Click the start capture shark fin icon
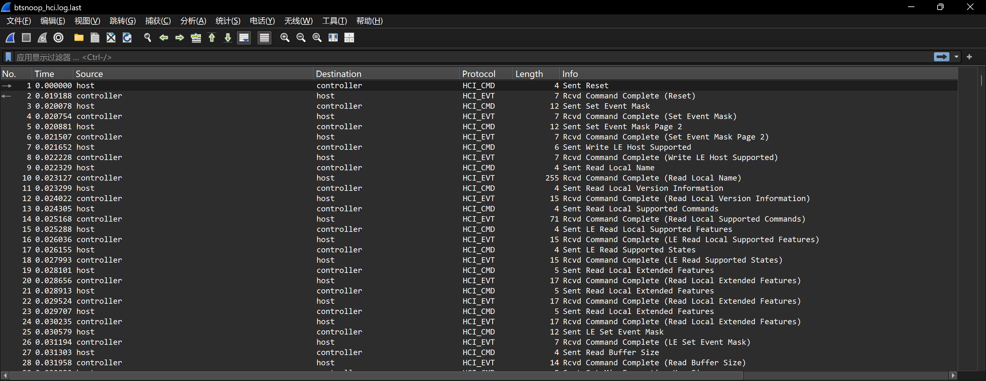 click(x=10, y=38)
